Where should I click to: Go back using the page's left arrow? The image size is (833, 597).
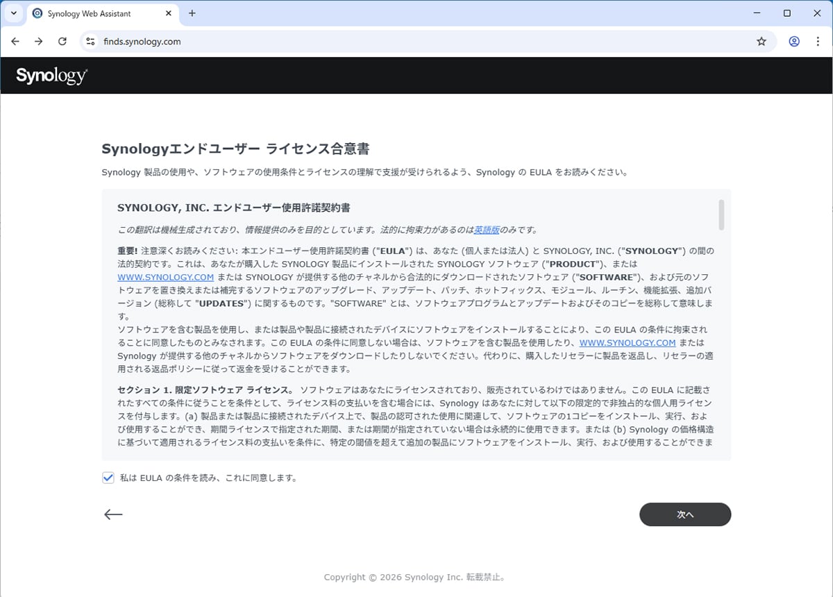tap(113, 514)
